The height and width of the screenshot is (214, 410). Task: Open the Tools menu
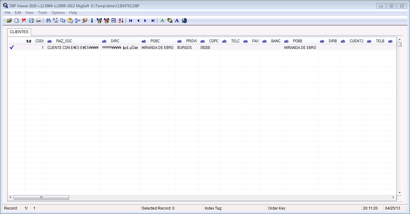click(43, 13)
